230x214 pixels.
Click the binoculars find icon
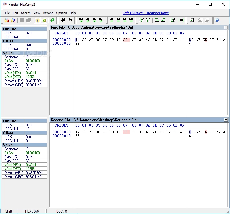tap(63, 20)
